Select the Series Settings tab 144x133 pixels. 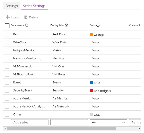click(34, 6)
